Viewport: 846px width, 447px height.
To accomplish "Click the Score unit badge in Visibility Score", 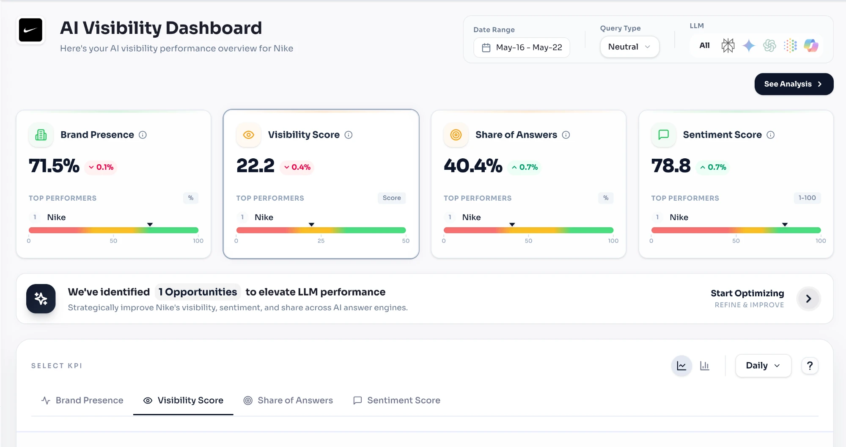I will tap(392, 198).
